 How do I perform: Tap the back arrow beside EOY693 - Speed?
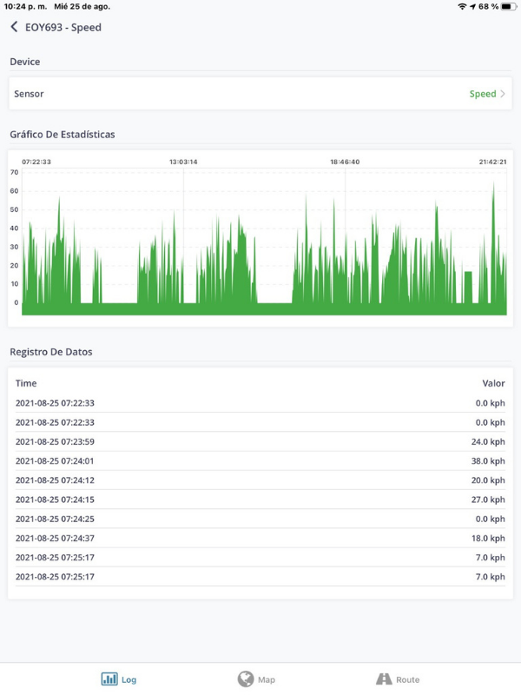14,27
